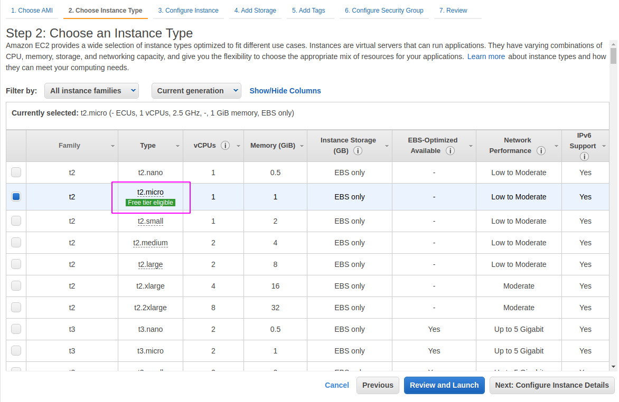
Task: Click the Instance Storage info icon
Action: 358,151
